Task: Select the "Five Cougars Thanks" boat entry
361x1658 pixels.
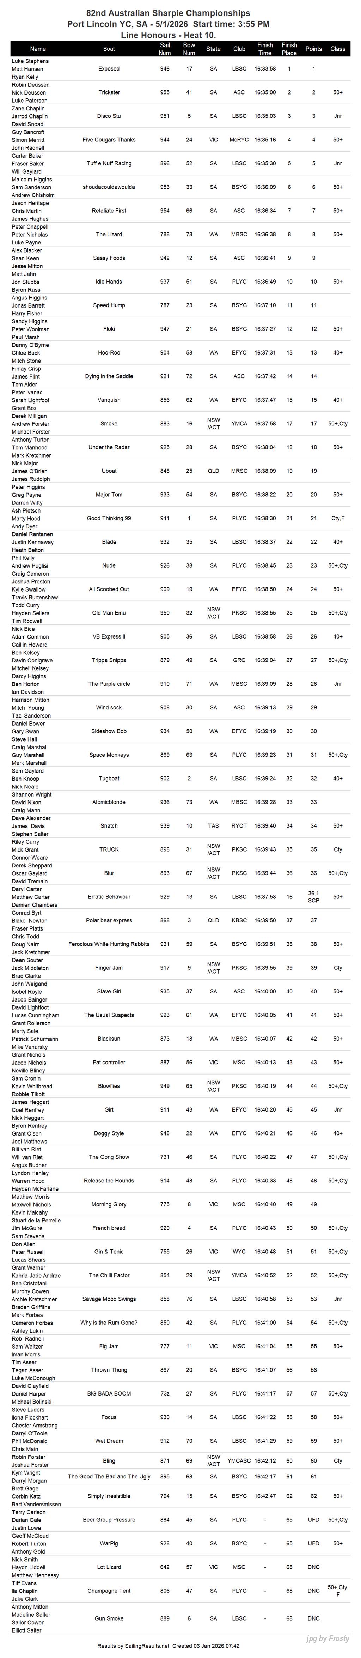Action: coord(109,140)
